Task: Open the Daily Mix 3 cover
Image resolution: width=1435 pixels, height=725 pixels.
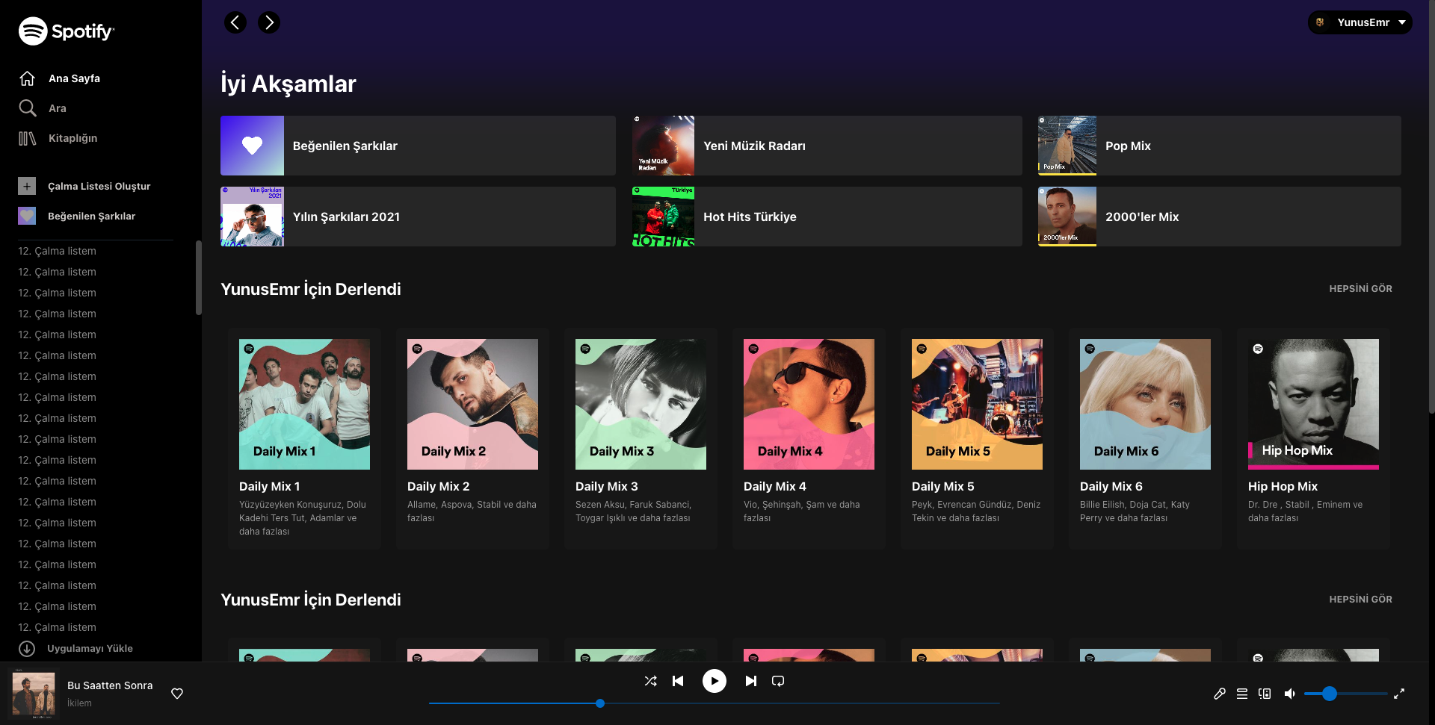Action: pos(641,404)
